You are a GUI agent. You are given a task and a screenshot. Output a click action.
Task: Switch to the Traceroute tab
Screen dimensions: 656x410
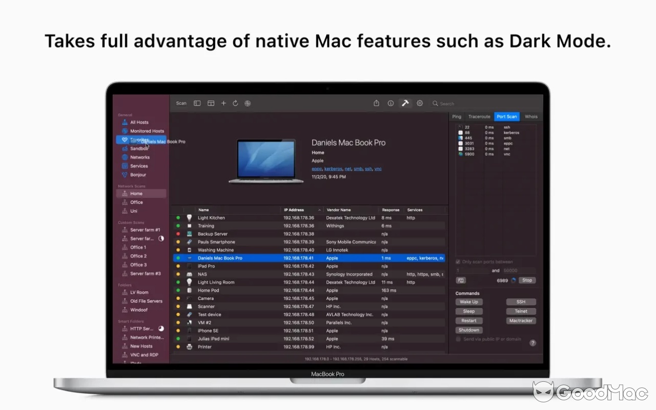[x=479, y=116]
